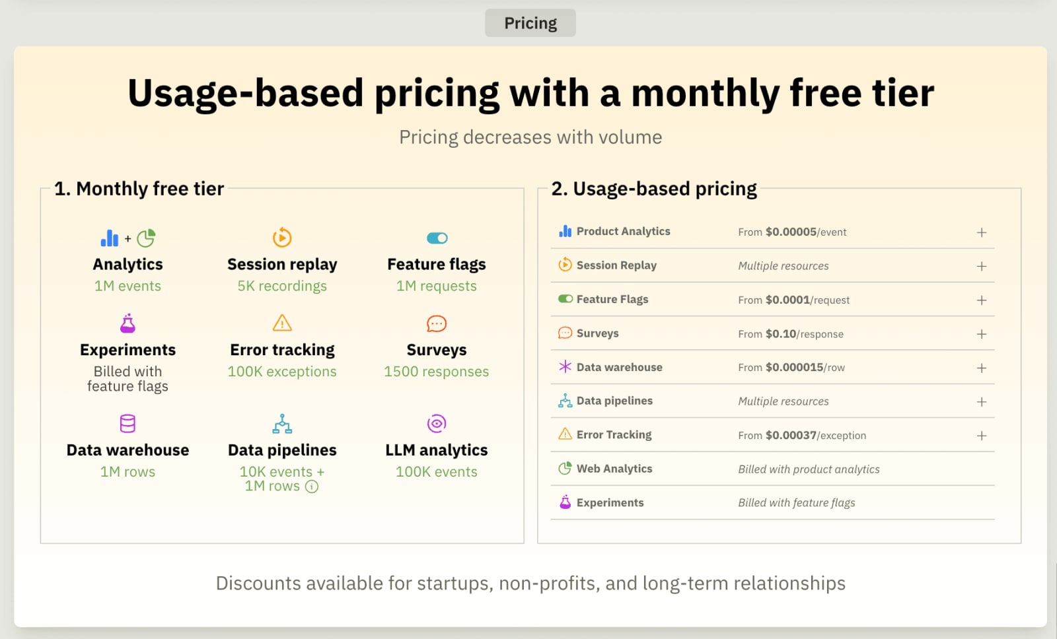Viewport: 1057px width, 639px height.
Task: Click the Error tracking warning triangle icon
Action: pos(281,323)
